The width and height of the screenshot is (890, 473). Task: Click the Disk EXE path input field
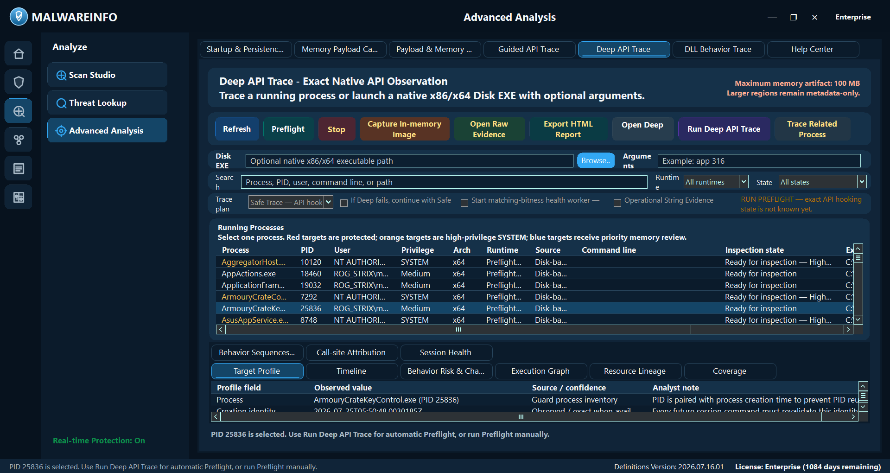(x=409, y=161)
